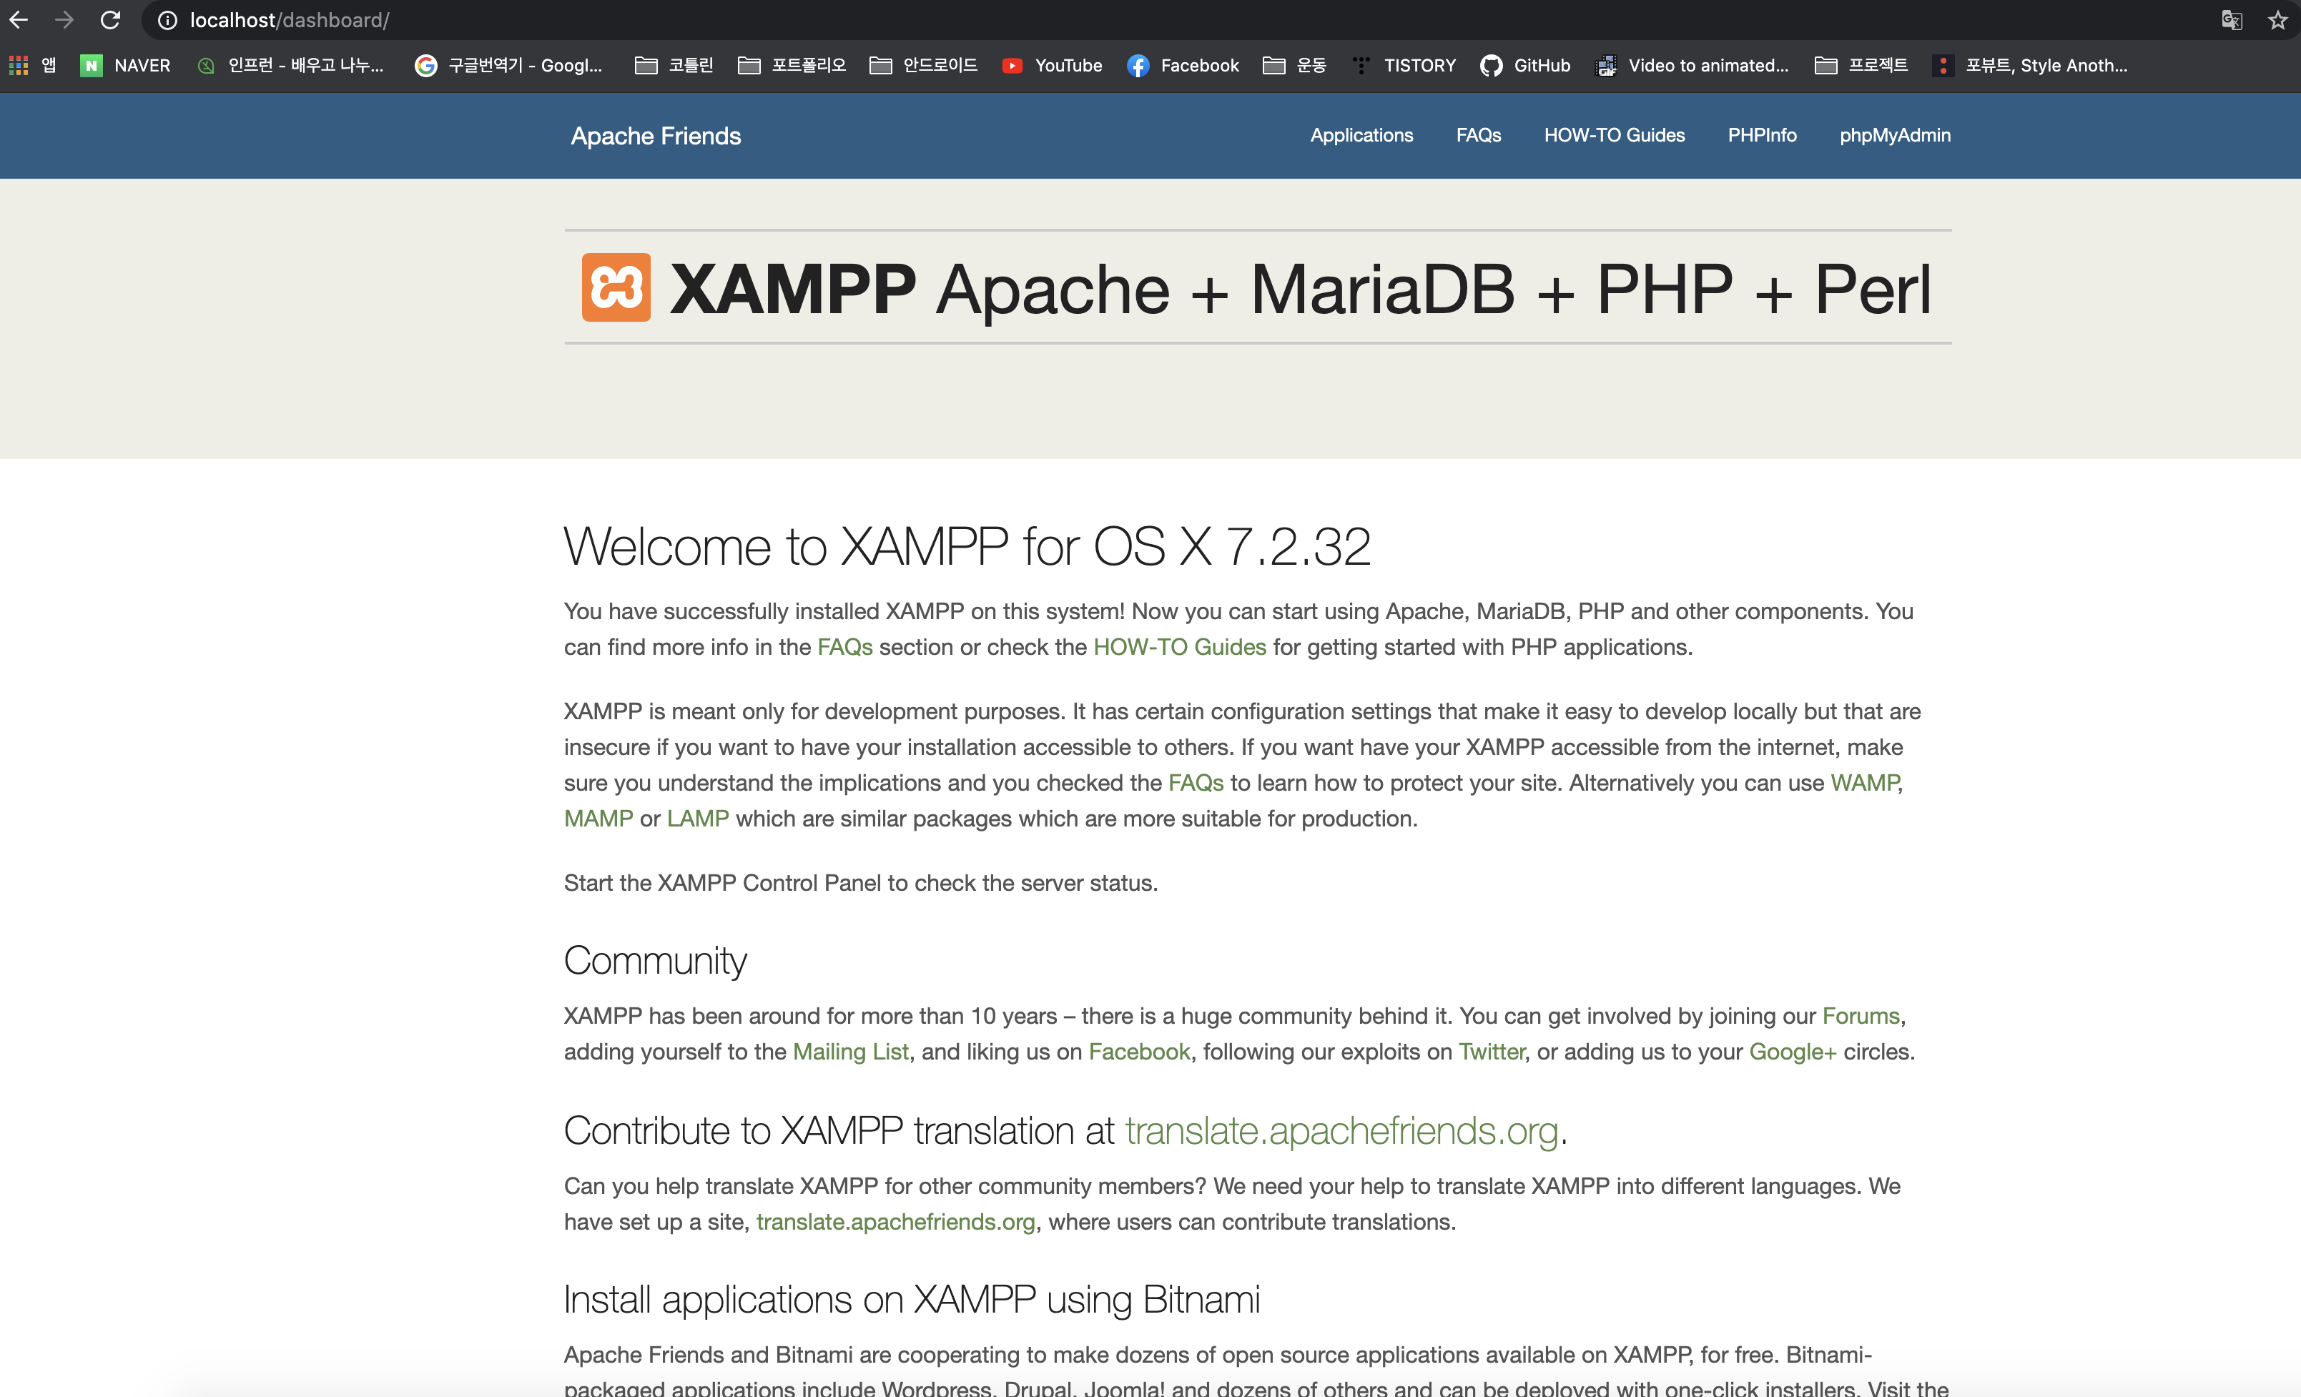Open phpMyAdmin from the navigation bar
This screenshot has width=2301, height=1397.
(1895, 135)
